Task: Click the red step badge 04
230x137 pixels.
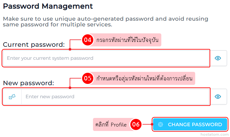Action: [x=88, y=40]
